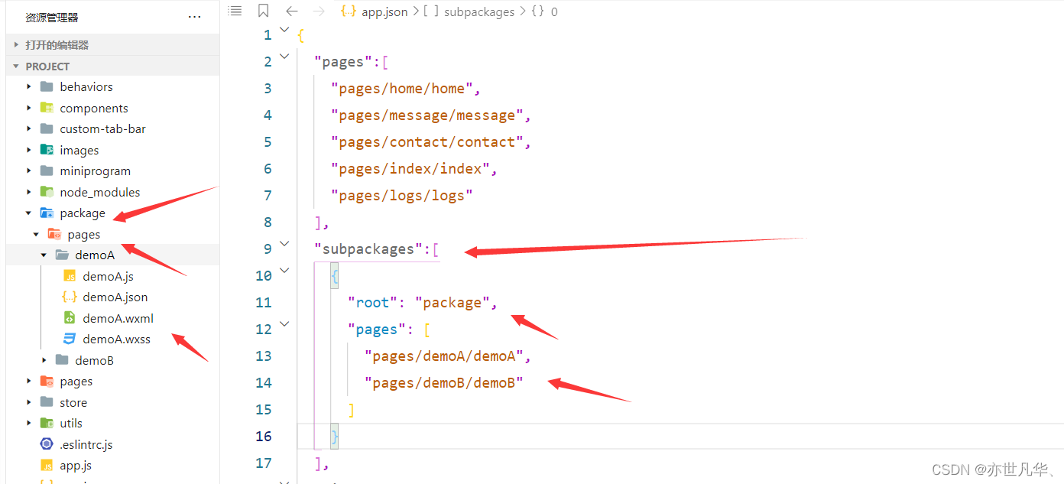The width and height of the screenshot is (1064, 484).
Task: Collapse the demoA folder arrow
Action: coord(44,255)
